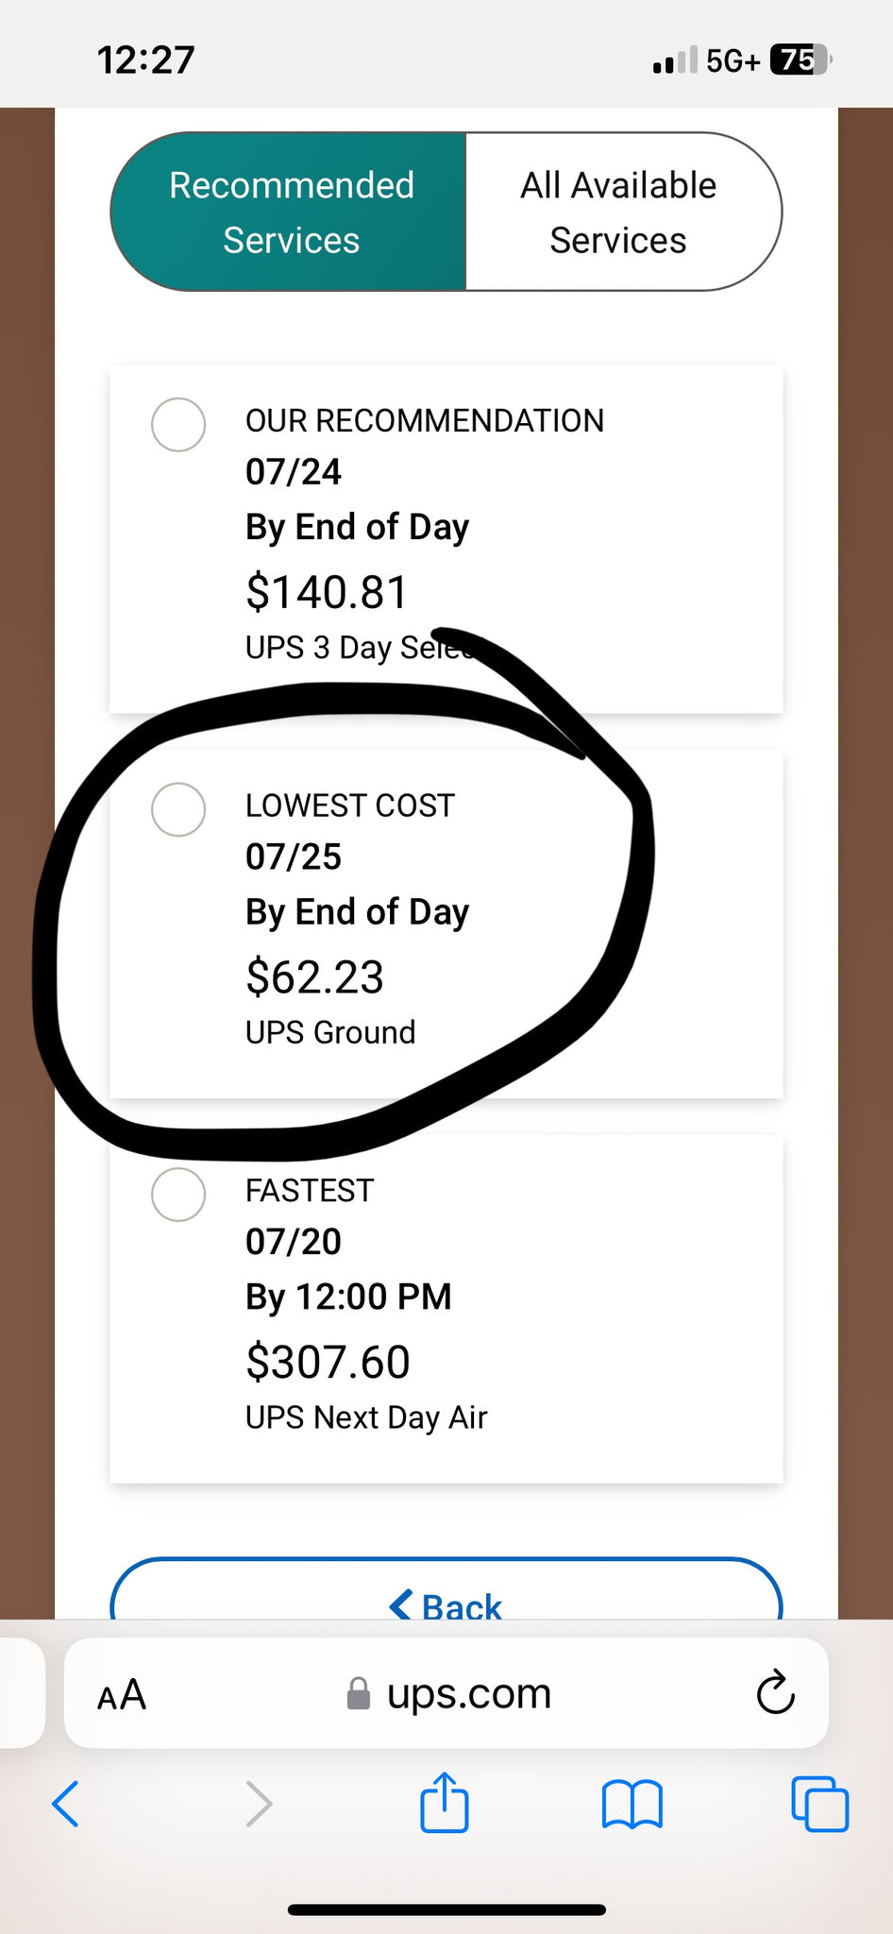Tap Safari's forward arrow icon
Image resolution: width=893 pixels, height=1934 pixels.
pos(259,1804)
